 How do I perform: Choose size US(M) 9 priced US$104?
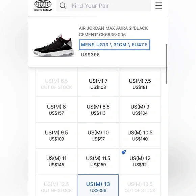click(140, 109)
